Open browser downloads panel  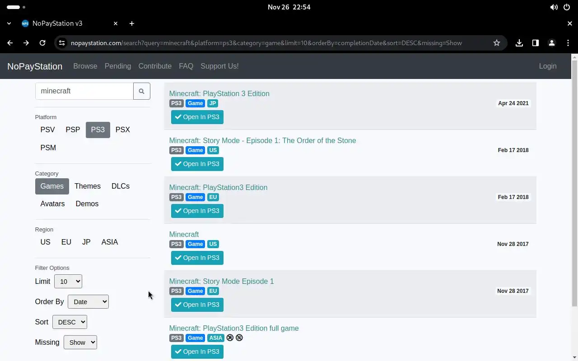click(x=519, y=43)
